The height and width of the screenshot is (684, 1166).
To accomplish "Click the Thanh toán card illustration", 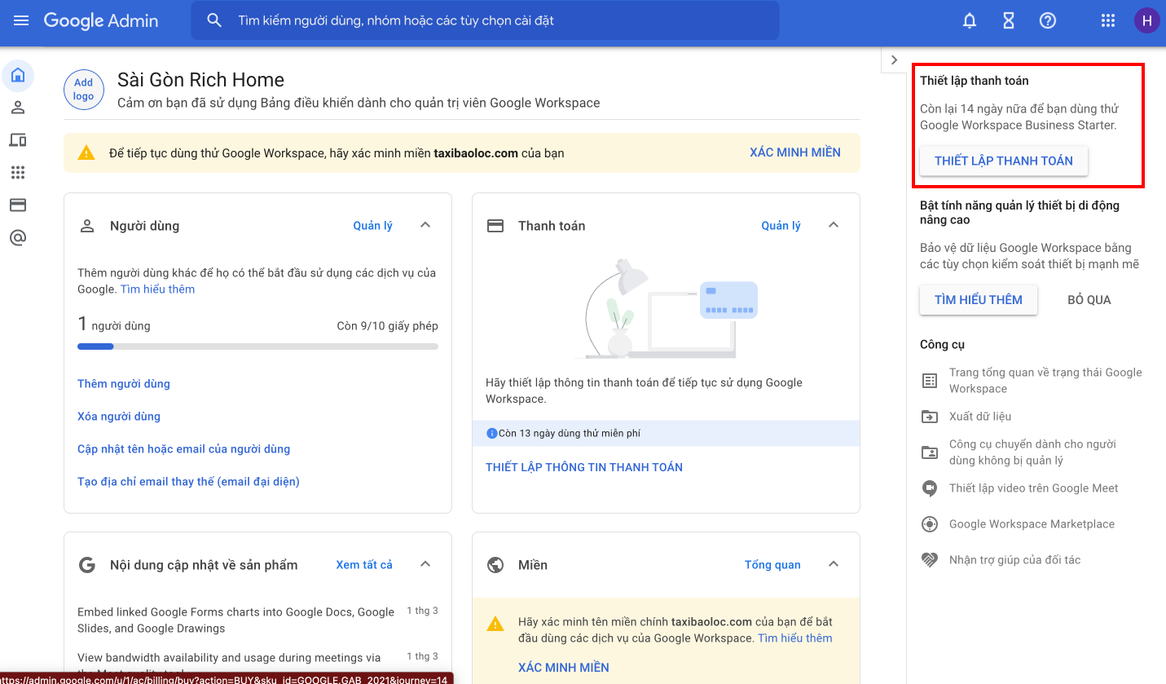I will pyautogui.click(x=666, y=310).
